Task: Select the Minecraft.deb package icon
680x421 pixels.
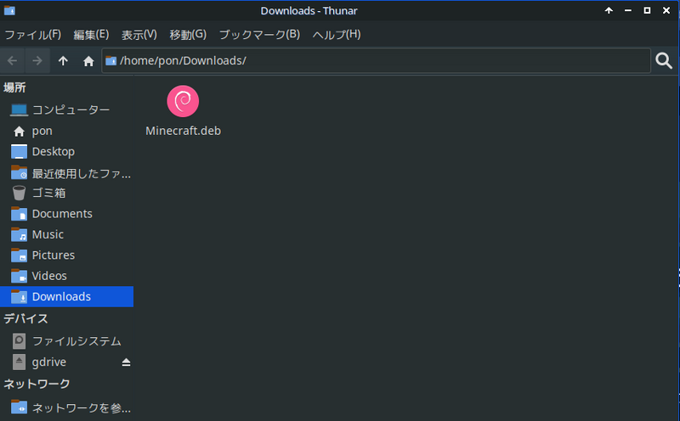Action: 183,101
